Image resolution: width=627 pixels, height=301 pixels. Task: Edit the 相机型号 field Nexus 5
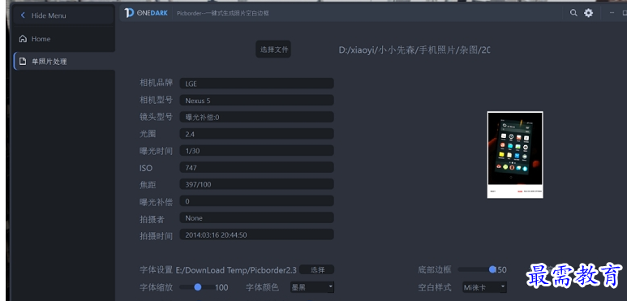[256, 101]
